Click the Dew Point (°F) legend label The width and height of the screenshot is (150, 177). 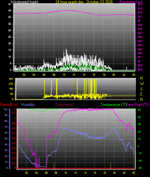[138, 105]
